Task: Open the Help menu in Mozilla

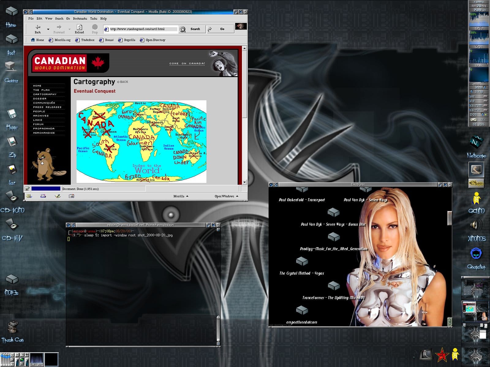Action: (x=104, y=19)
